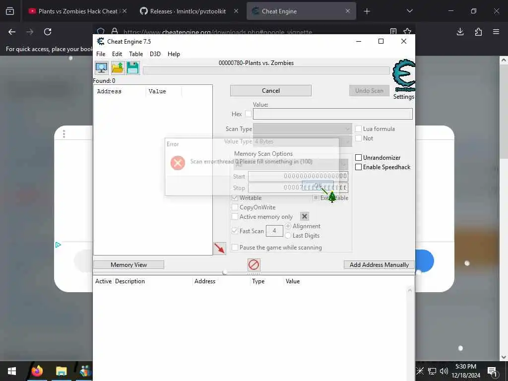508x381 pixels.
Task: Open the File menu
Action: tap(101, 54)
